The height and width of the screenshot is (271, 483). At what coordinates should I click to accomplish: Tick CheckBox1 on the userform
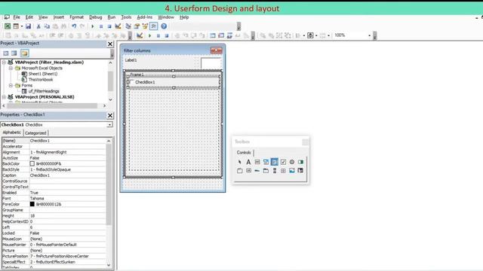(132, 82)
